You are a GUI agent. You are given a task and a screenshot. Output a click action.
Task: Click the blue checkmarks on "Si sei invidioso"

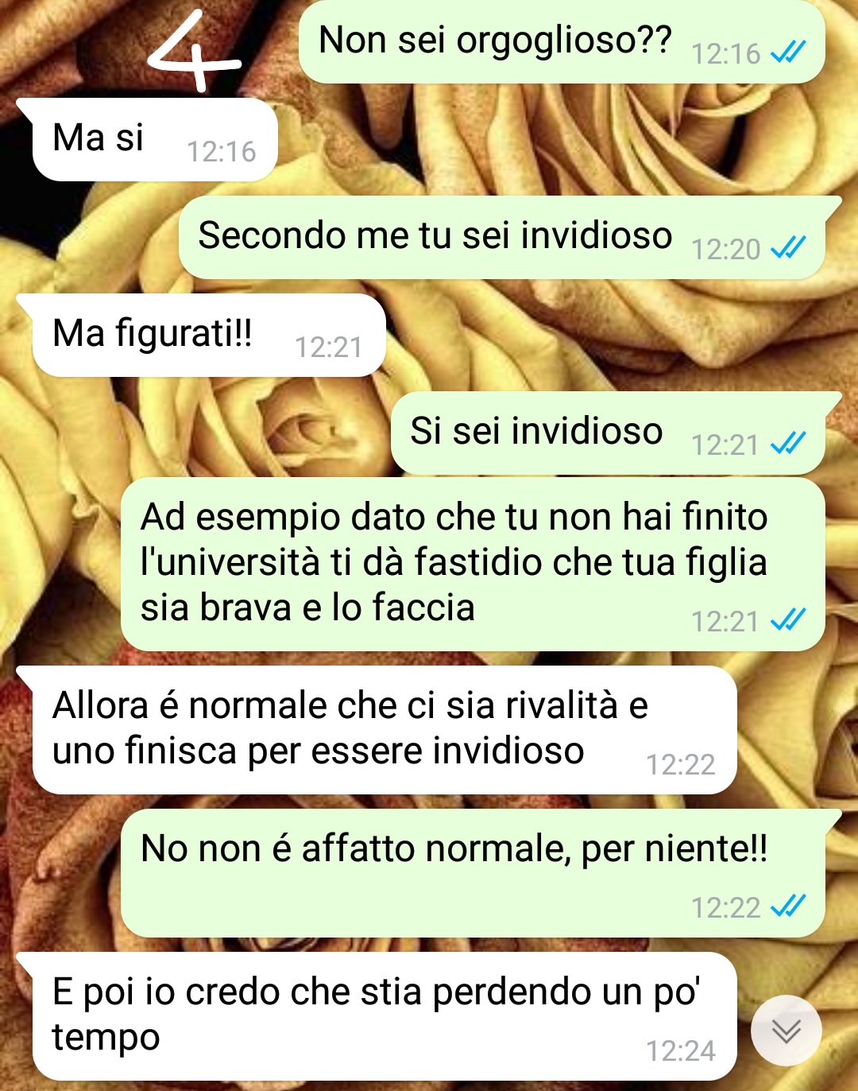pos(788,444)
